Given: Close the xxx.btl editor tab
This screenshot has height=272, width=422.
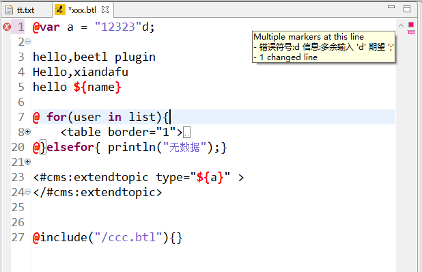Looking at the screenshot, I should [x=105, y=10].
